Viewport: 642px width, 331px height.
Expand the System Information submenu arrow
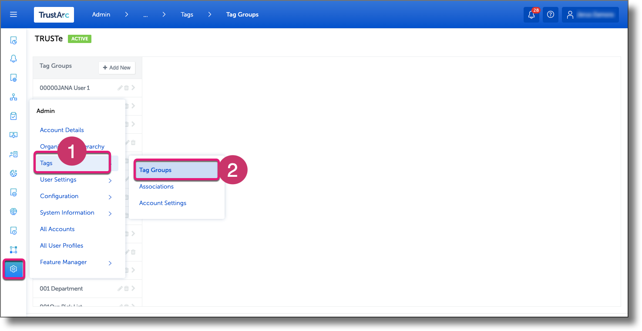[x=110, y=213]
